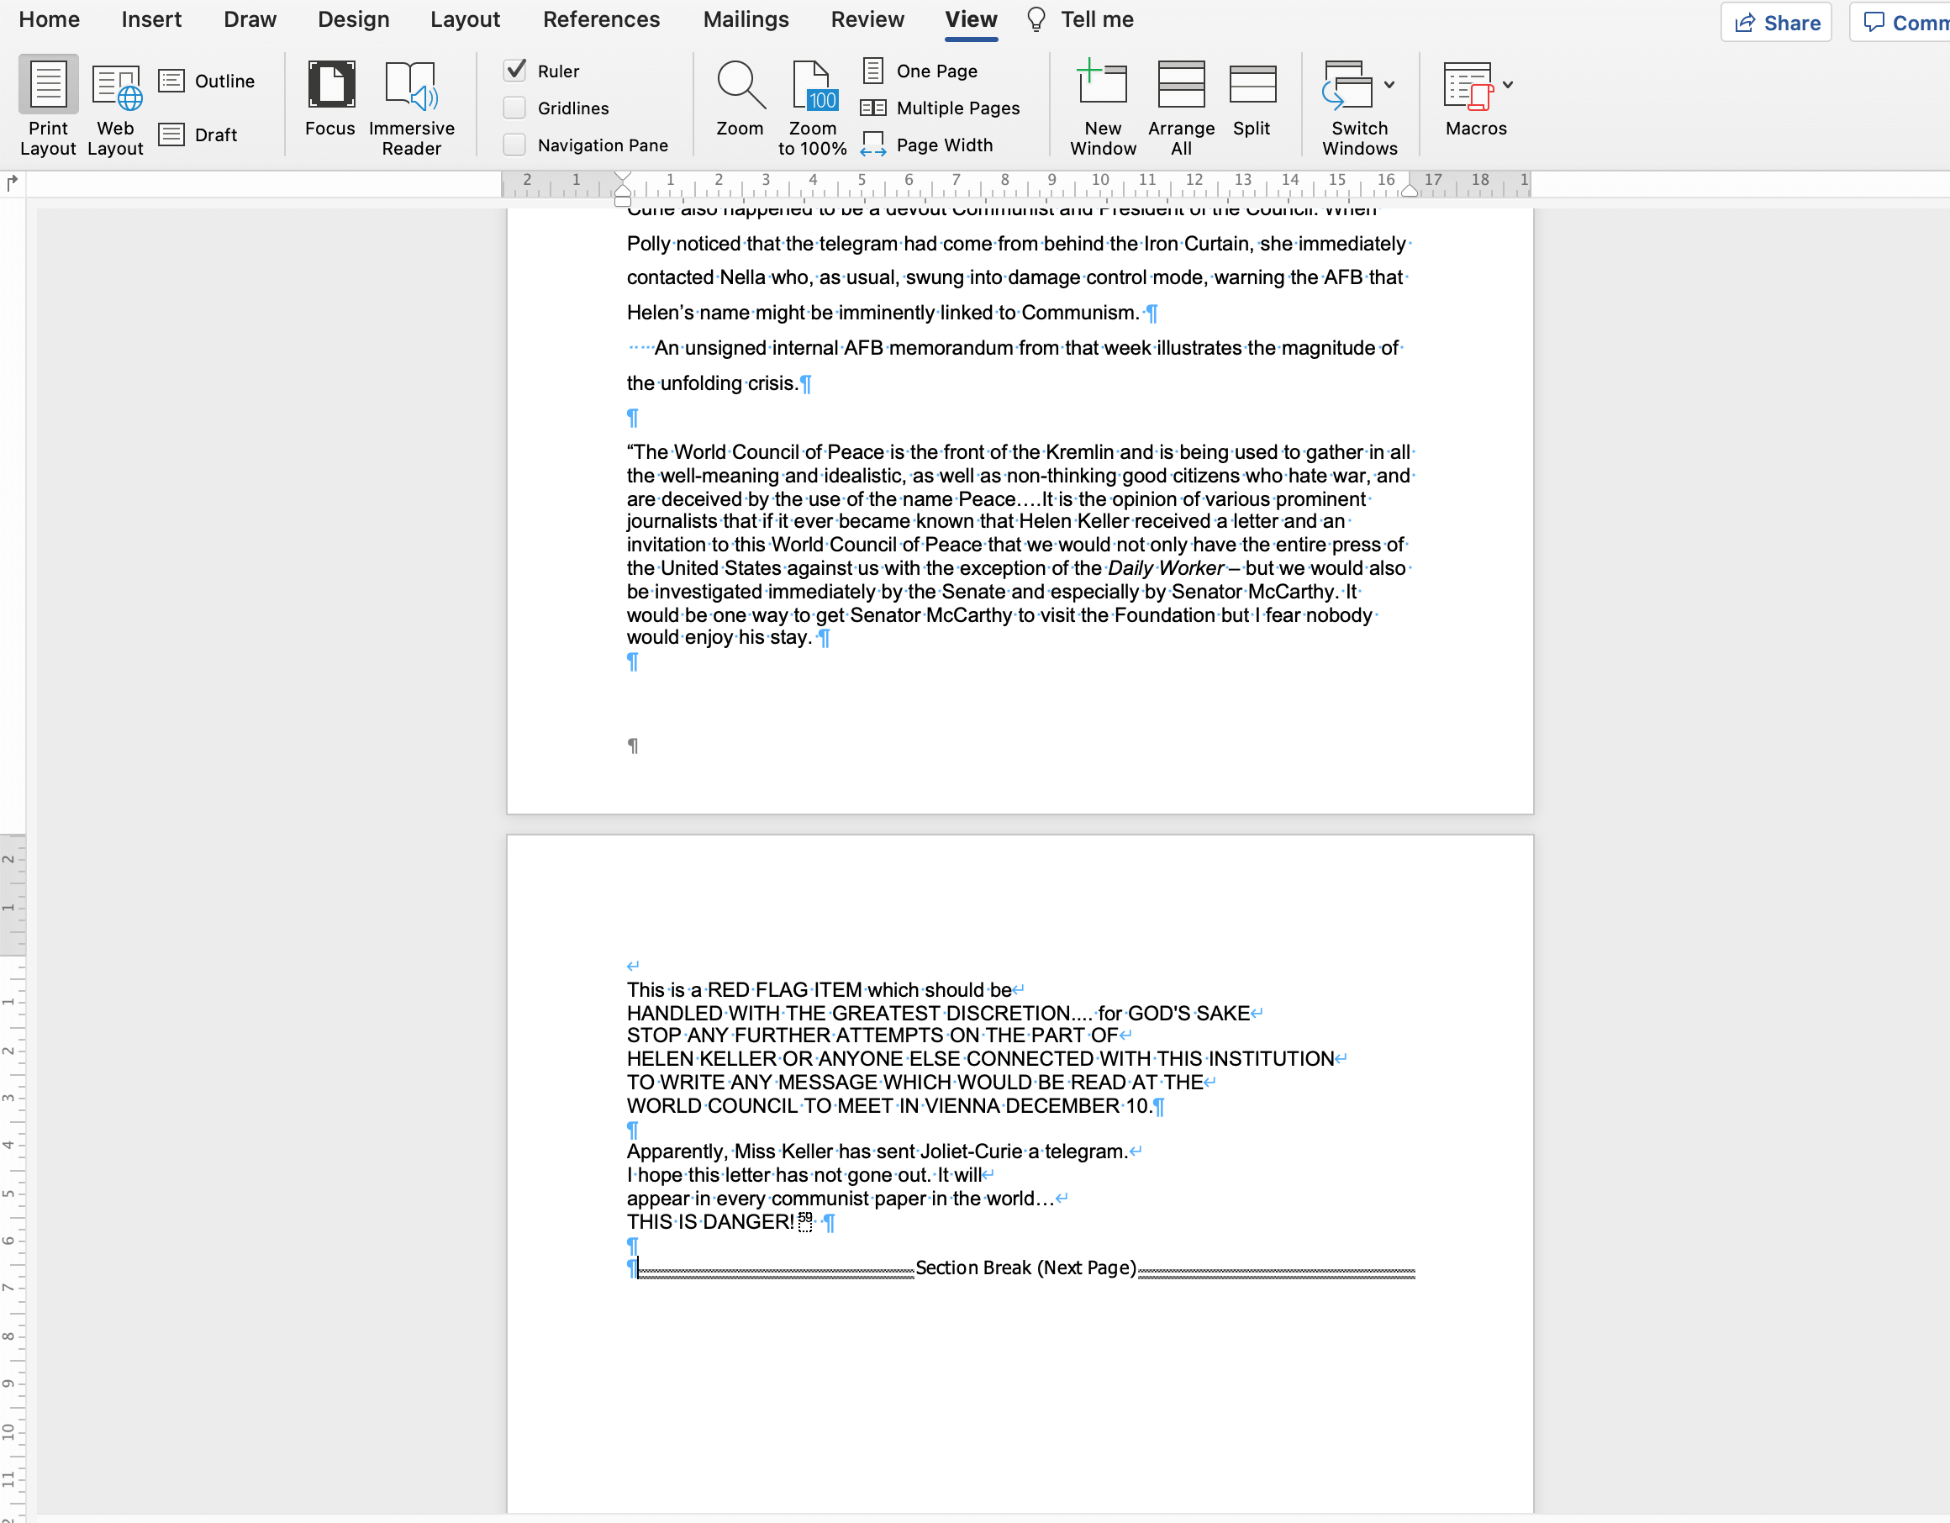
Task: Switch to the Mailings tab
Action: pos(746,18)
